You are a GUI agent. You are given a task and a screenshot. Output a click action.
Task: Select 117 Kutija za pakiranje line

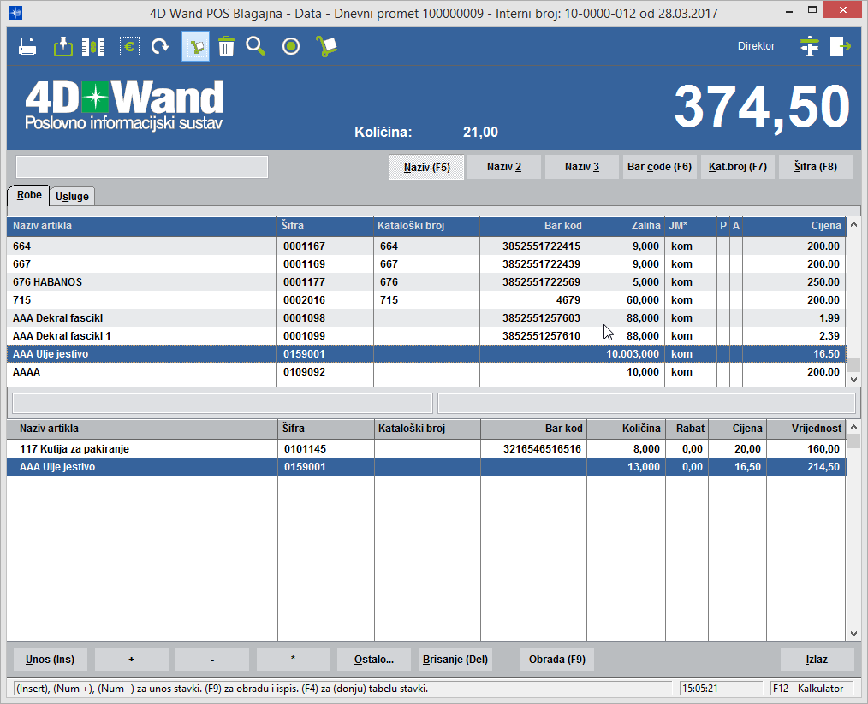426,448
